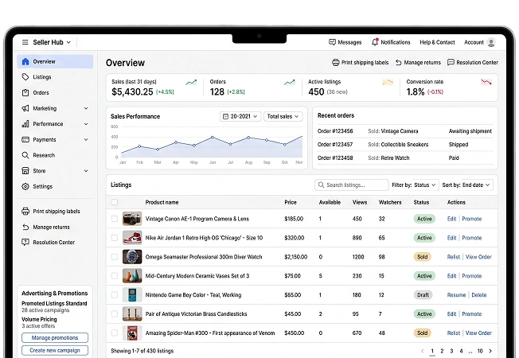
Task: Click the Overview home icon in sidebar
Action: coord(25,61)
